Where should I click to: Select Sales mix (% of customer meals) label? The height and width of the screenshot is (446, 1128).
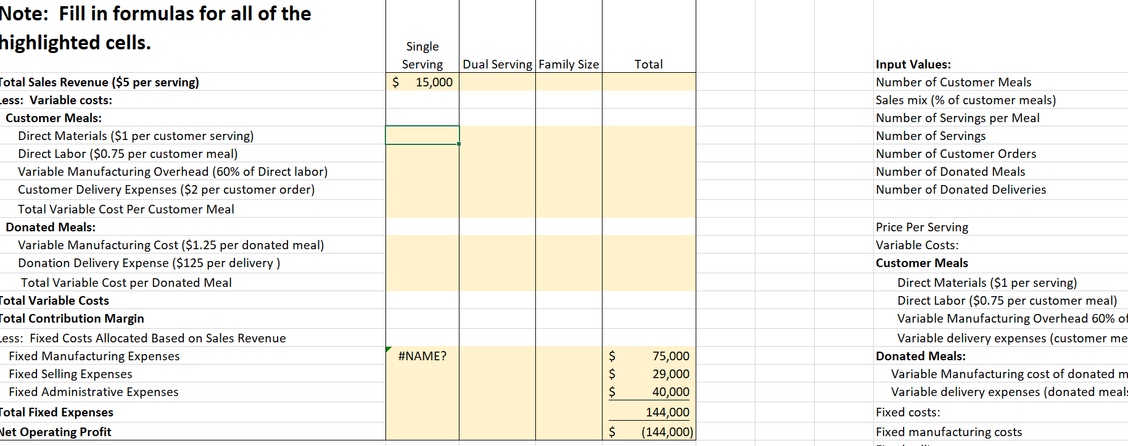click(x=966, y=100)
